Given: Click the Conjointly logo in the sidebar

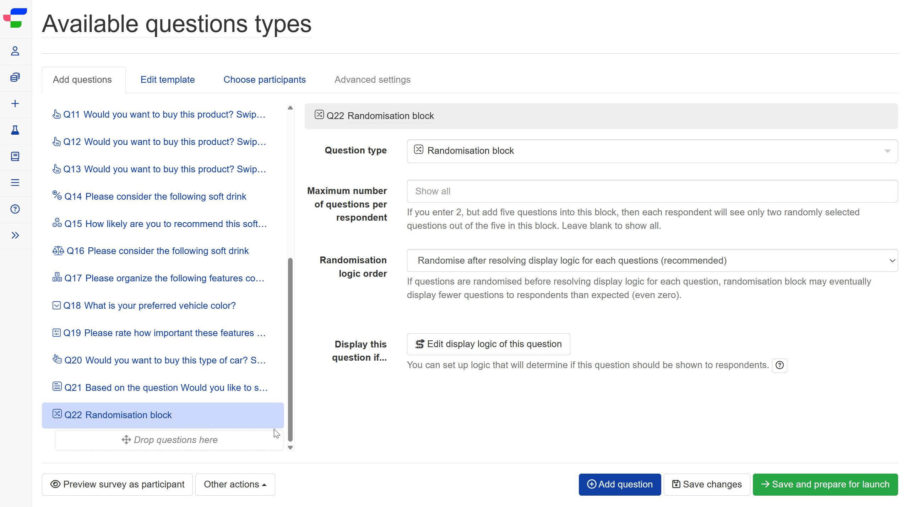Looking at the screenshot, I should 15,18.
